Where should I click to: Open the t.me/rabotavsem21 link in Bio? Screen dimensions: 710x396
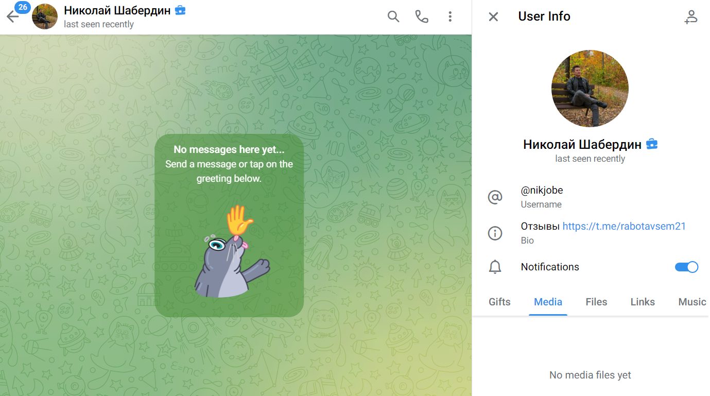[624, 226]
